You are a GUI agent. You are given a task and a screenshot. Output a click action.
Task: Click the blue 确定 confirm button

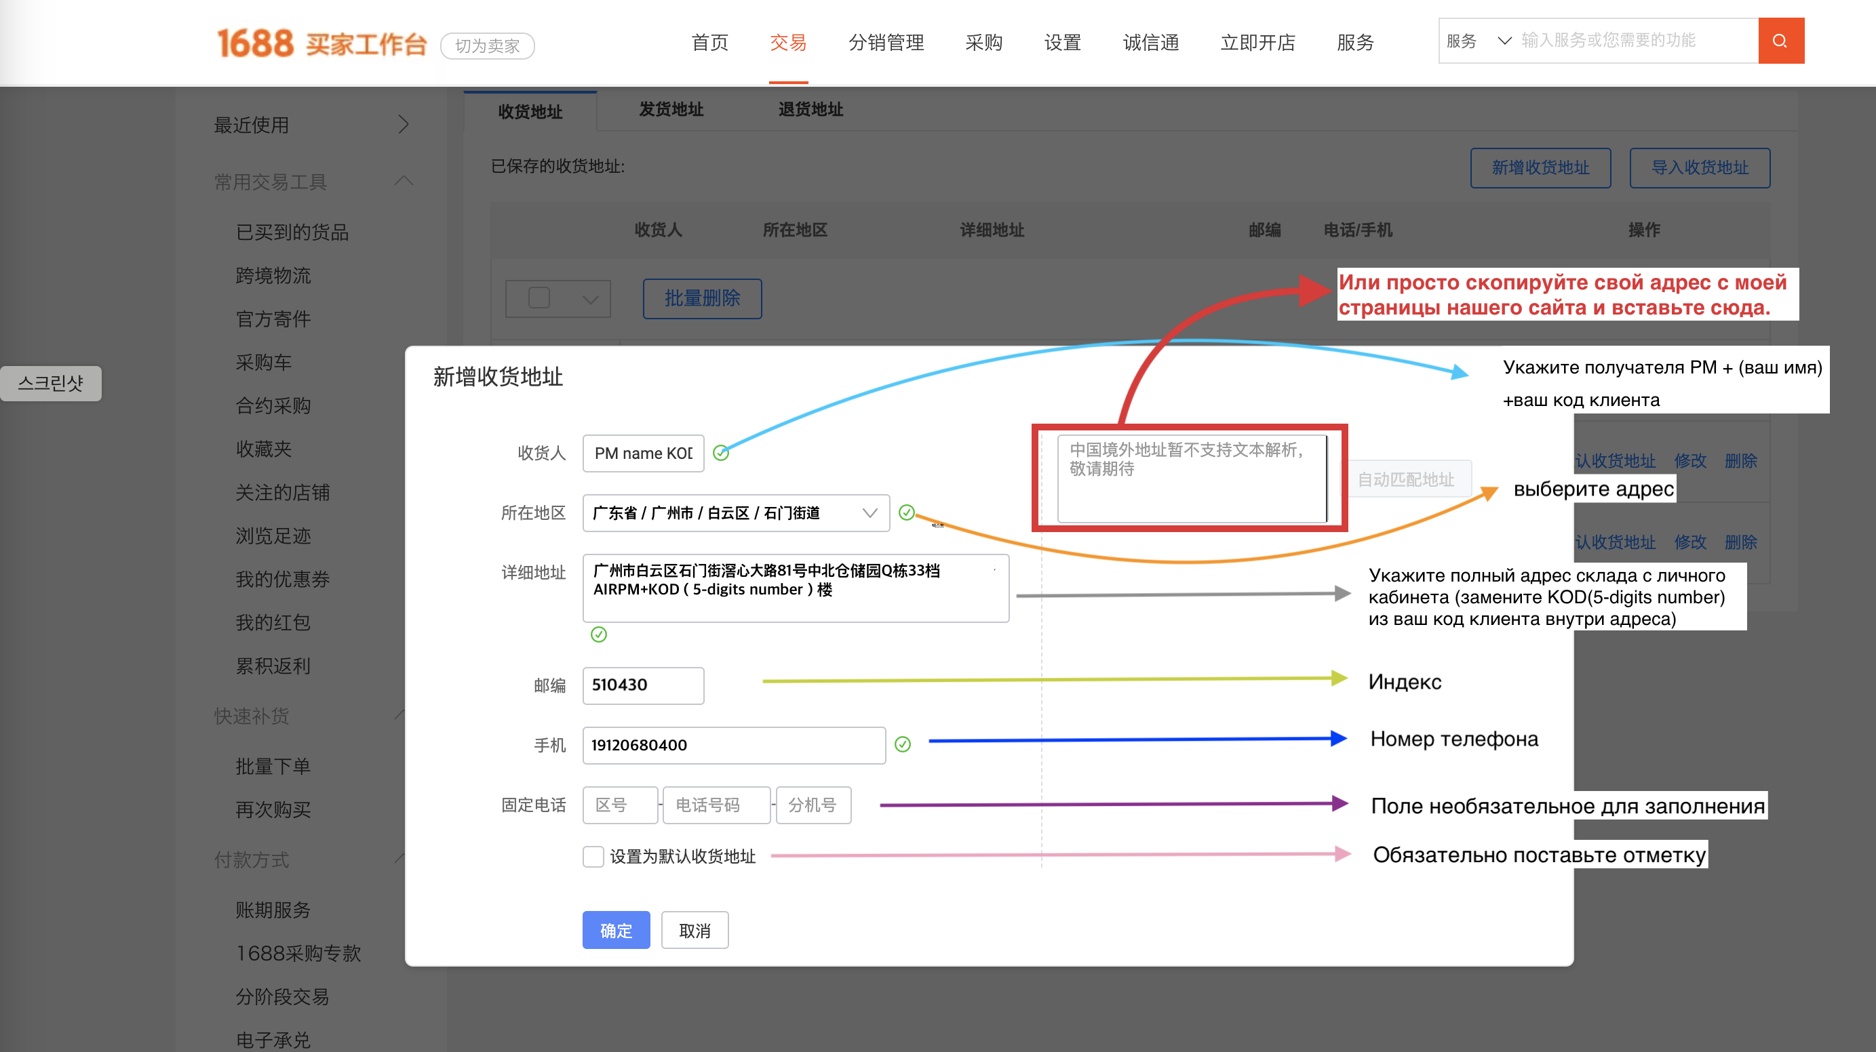click(615, 930)
